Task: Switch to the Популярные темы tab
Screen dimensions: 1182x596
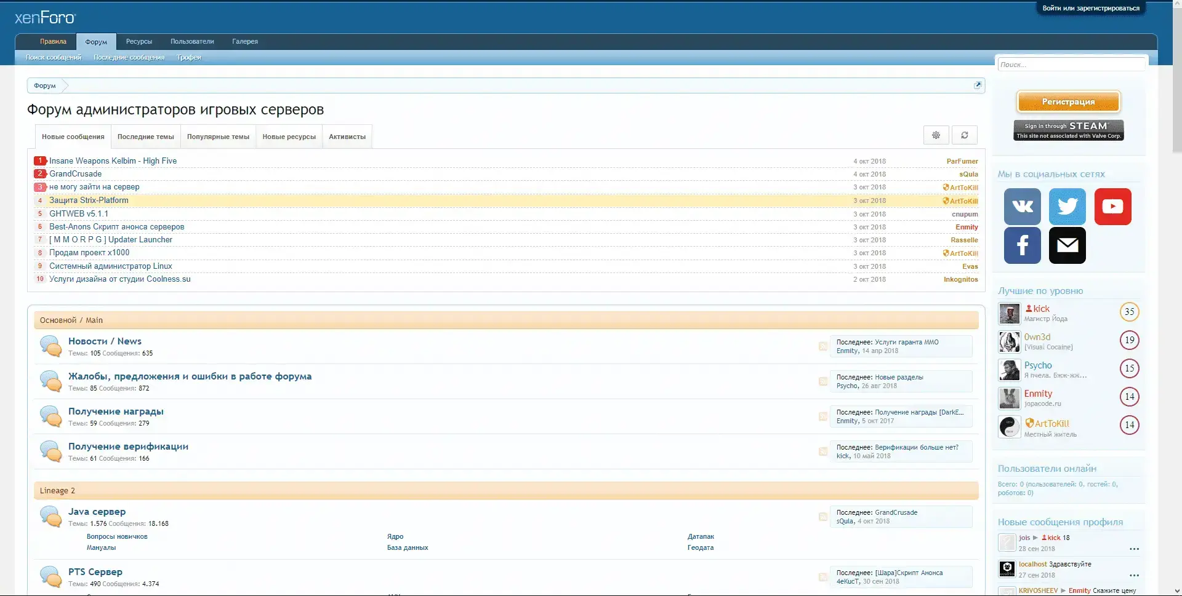Action: 218,137
